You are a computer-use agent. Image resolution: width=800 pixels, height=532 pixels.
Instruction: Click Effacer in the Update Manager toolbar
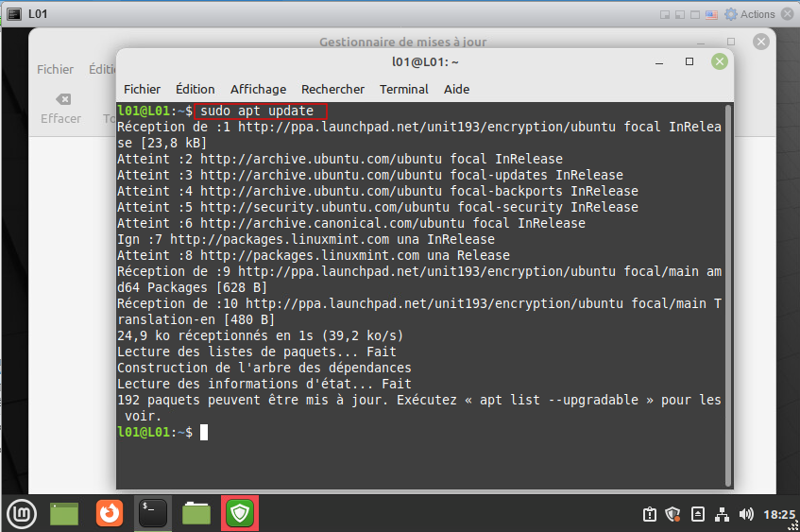coord(60,108)
